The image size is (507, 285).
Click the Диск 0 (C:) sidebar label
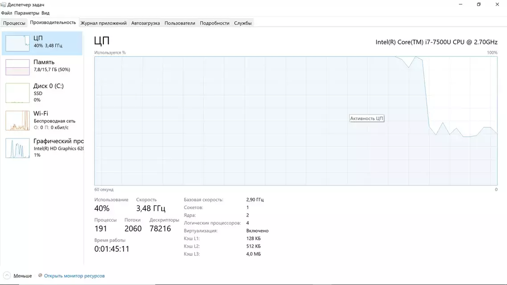point(49,86)
